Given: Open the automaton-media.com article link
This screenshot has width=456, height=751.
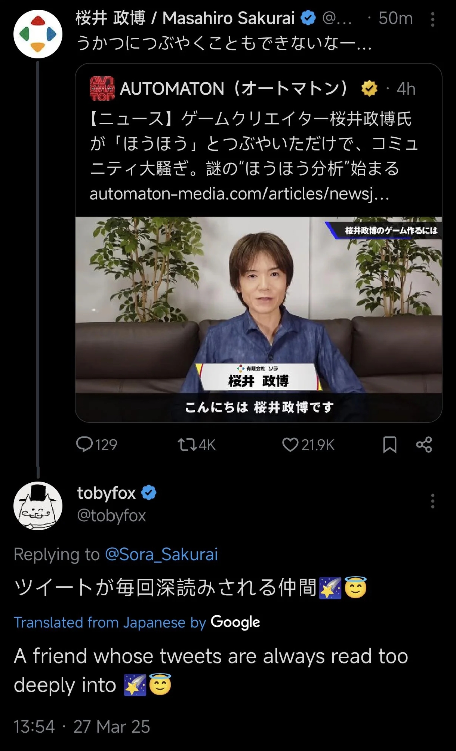Looking at the screenshot, I should (x=239, y=193).
